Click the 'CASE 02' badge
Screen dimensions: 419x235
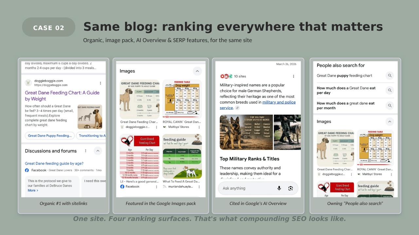pyautogui.click(x=49, y=27)
